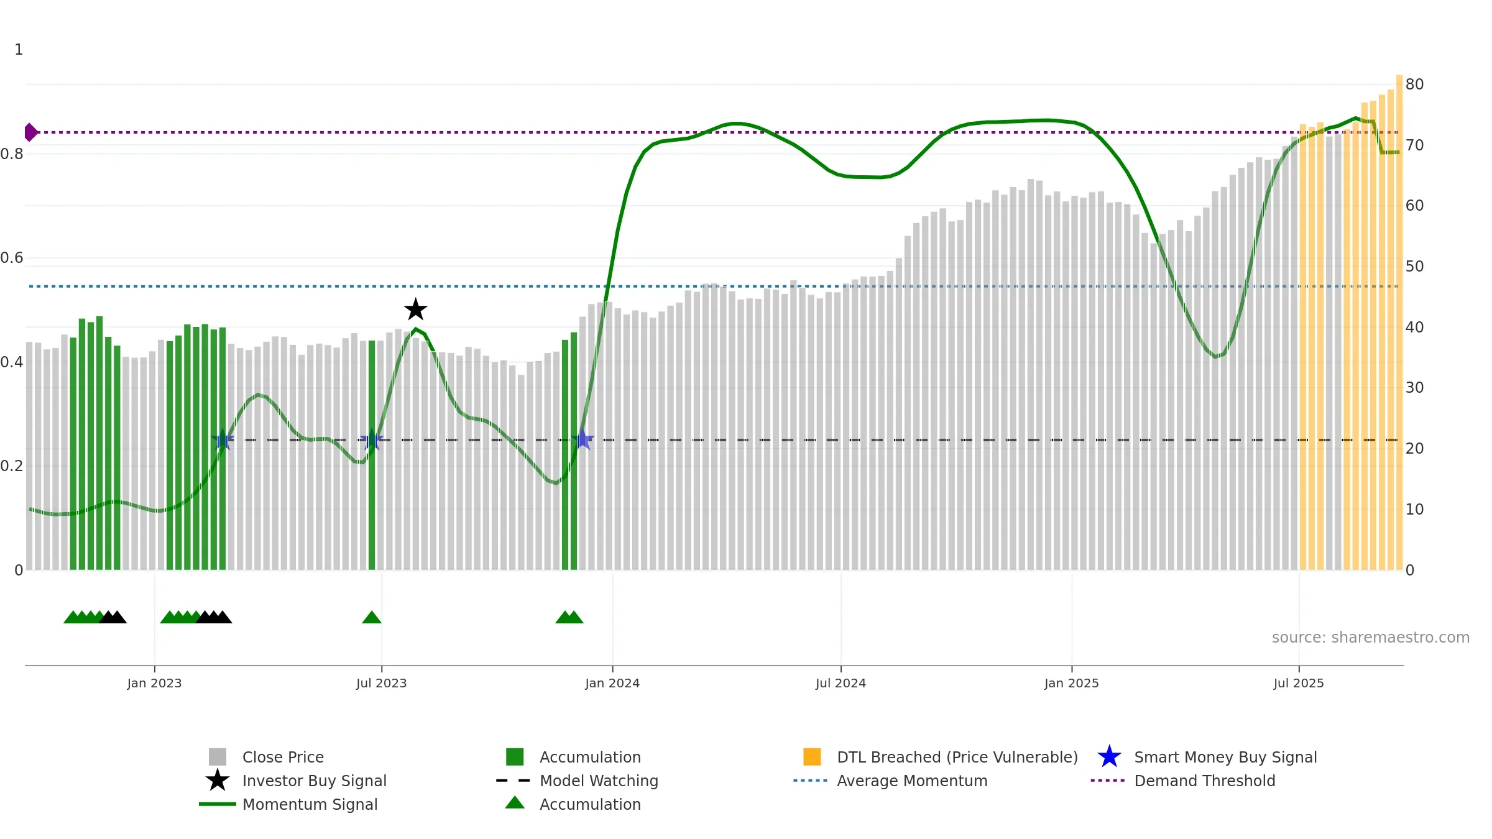1492x839 pixels.
Task: Click the blue star near early 2023
Action: 223,440
